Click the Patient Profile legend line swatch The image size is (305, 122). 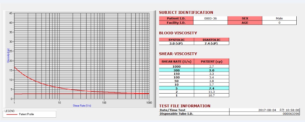pyautogui.click(x=12, y=115)
